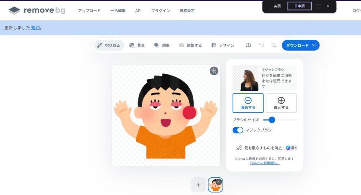Toggle the before/after compare icon
Screen dimensions: 361x195
point(249,45)
